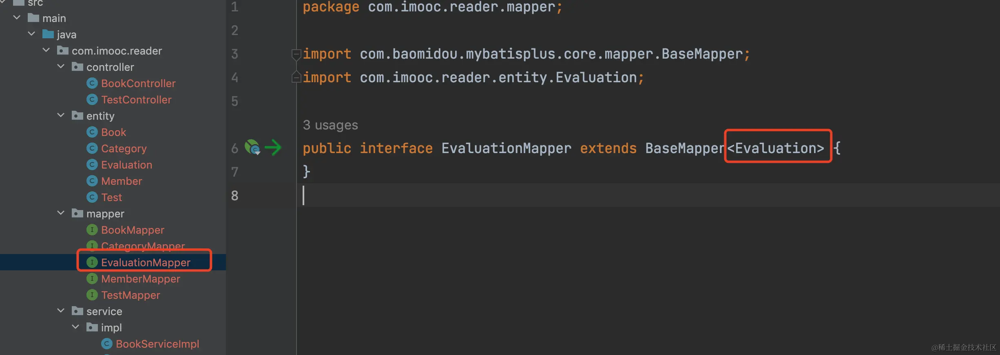
Task: Click the Evaluation entity class icon
Action: 92,165
